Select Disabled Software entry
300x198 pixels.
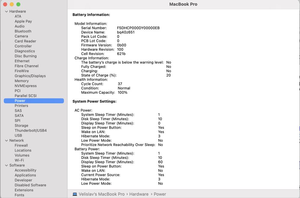tap(30, 185)
